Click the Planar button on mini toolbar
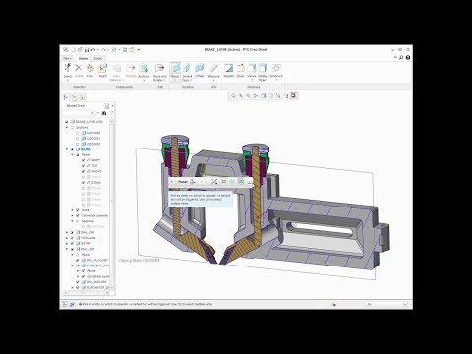The height and width of the screenshot is (354, 472). pyautogui.click(x=183, y=182)
